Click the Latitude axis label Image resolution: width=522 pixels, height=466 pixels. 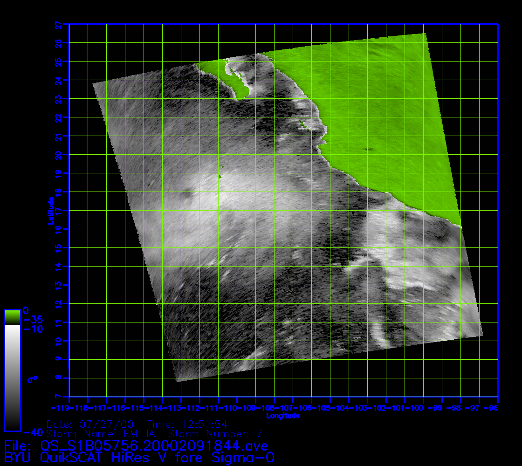pos(50,210)
